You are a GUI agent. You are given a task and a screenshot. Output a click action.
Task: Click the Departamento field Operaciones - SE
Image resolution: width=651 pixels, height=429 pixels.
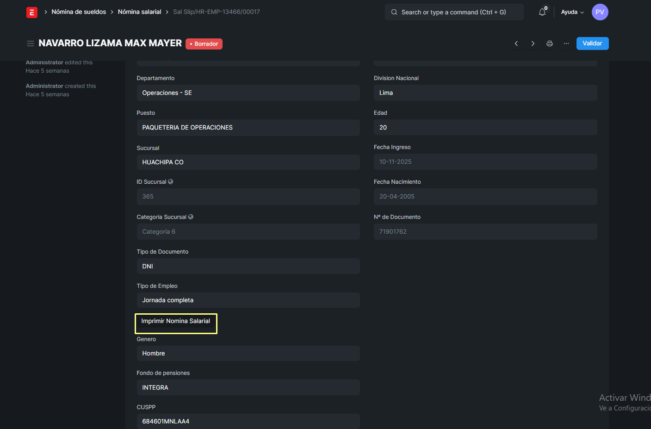[x=248, y=93]
